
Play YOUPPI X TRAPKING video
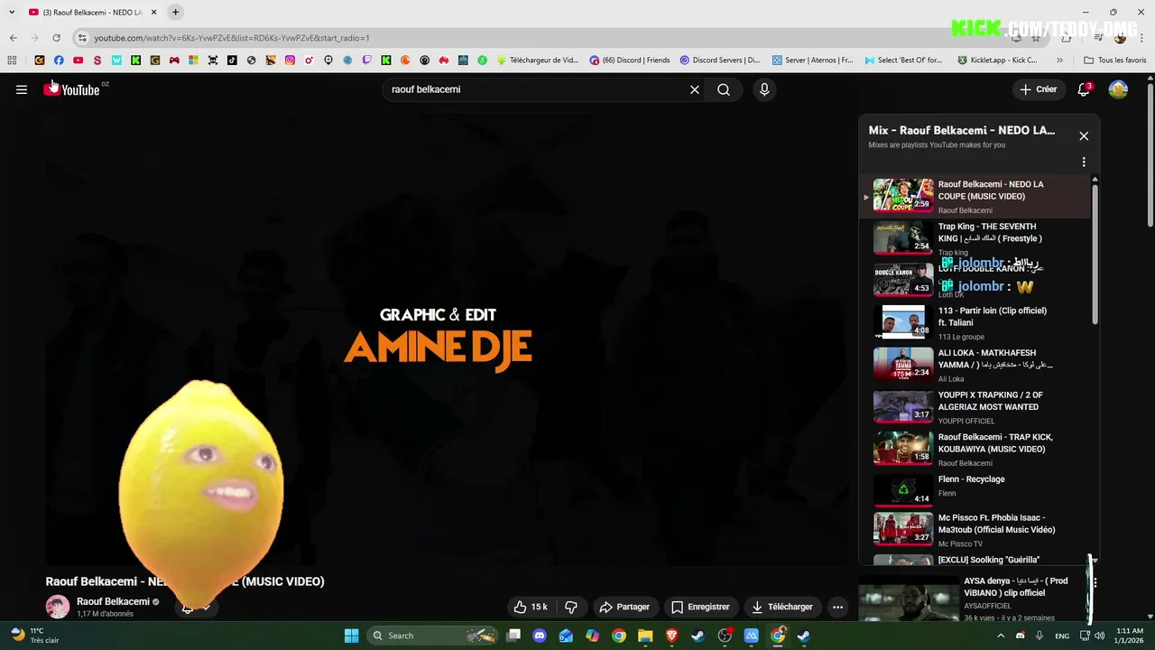[976, 406]
